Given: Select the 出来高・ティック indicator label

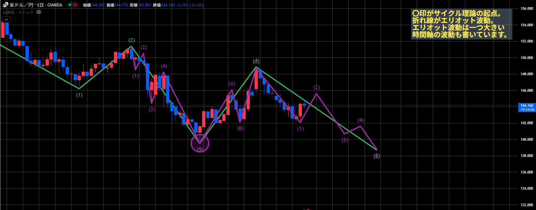Looking at the screenshot, I should [18, 12].
